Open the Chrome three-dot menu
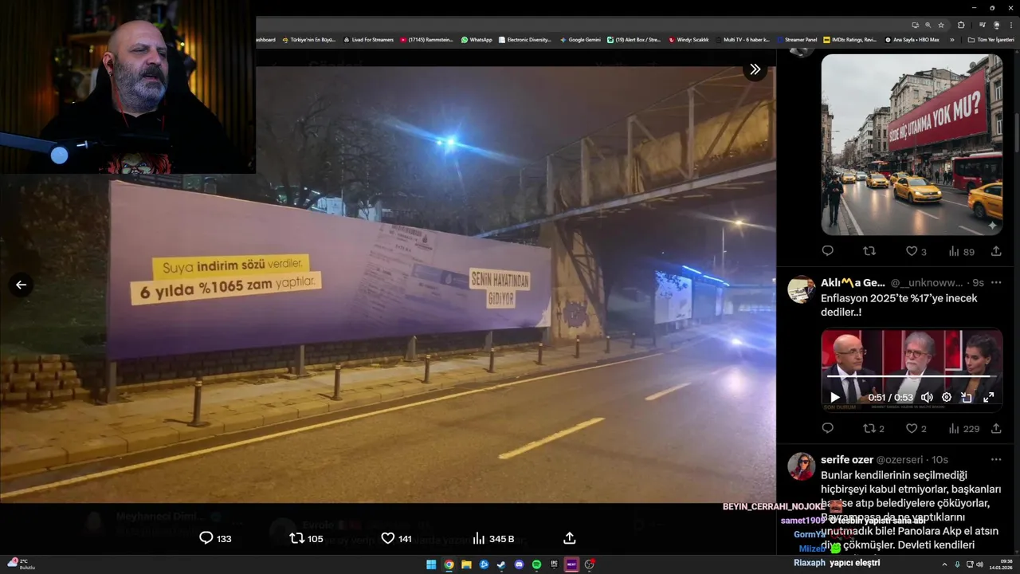This screenshot has height=574, width=1020. 1011,25
